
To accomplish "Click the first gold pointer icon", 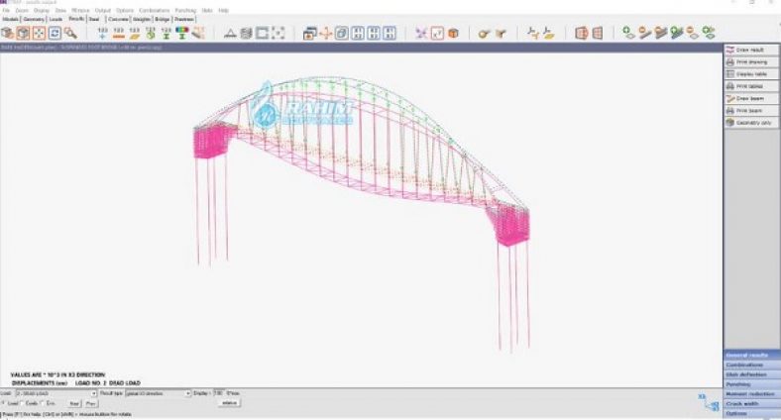I will click(x=484, y=34).
